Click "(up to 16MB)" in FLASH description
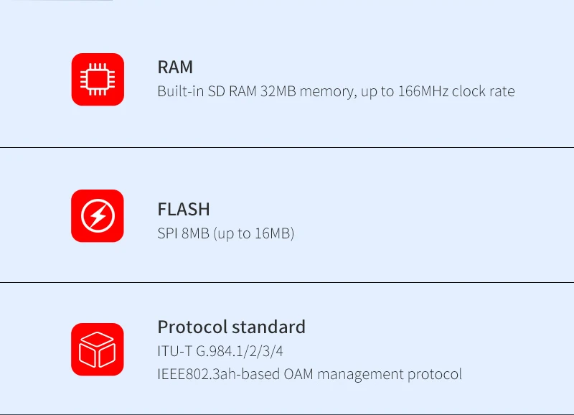This screenshot has width=574, height=415. [x=254, y=234]
